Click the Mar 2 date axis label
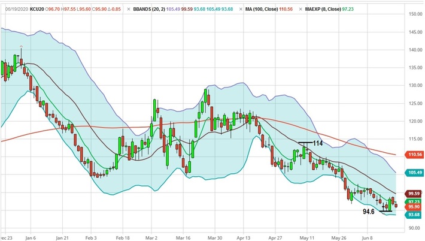Screen dimensions: 425x241 pyautogui.click(x=151, y=238)
